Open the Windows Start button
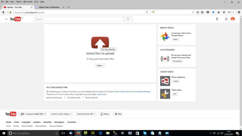Screen dimensions: 242x136 [4, 133]
